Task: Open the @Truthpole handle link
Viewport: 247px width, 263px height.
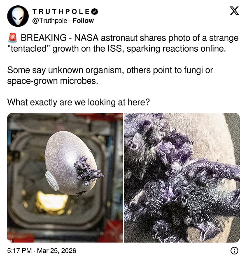Action: click(49, 21)
